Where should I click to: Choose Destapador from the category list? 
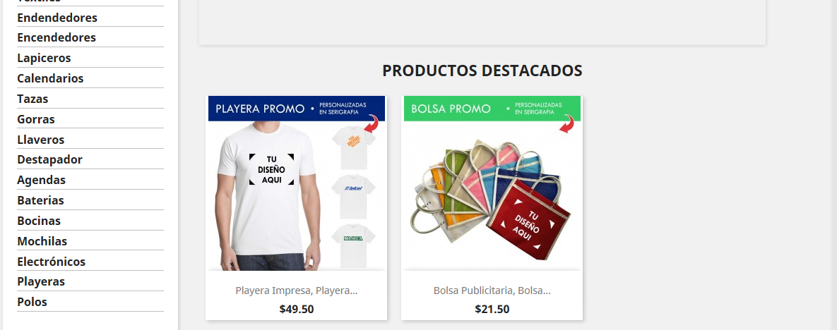(x=49, y=159)
